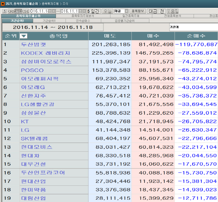Click the 오늘 (today) button
This screenshot has height=202, width=218.
pyautogui.click(x=107, y=11)
